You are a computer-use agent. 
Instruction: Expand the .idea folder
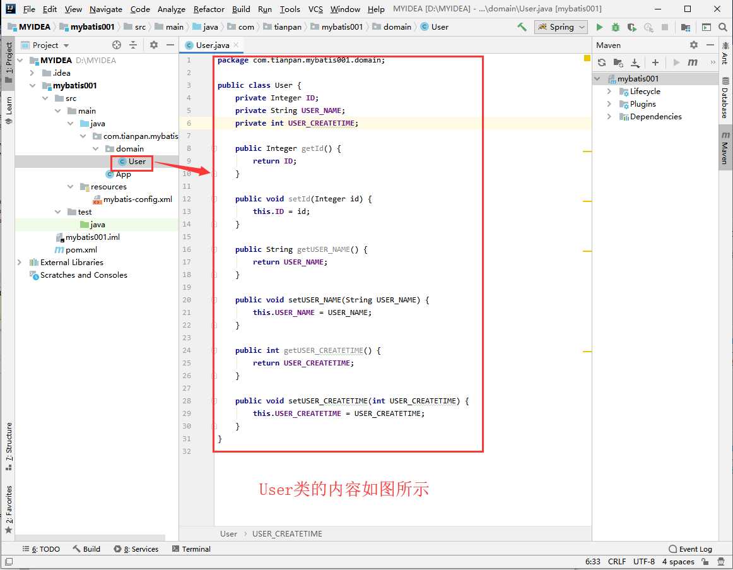pyautogui.click(x=32, y=73)
